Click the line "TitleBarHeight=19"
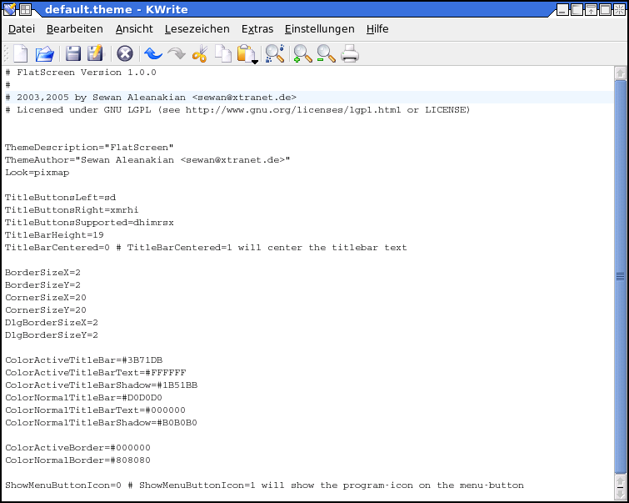 pos(54,234)
